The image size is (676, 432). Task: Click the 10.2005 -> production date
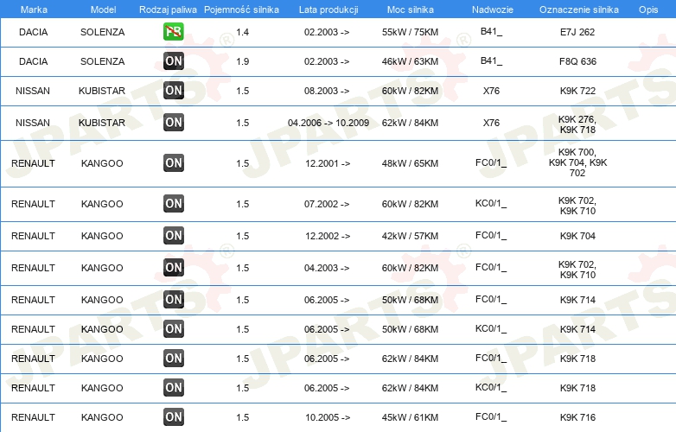point(328,417)
